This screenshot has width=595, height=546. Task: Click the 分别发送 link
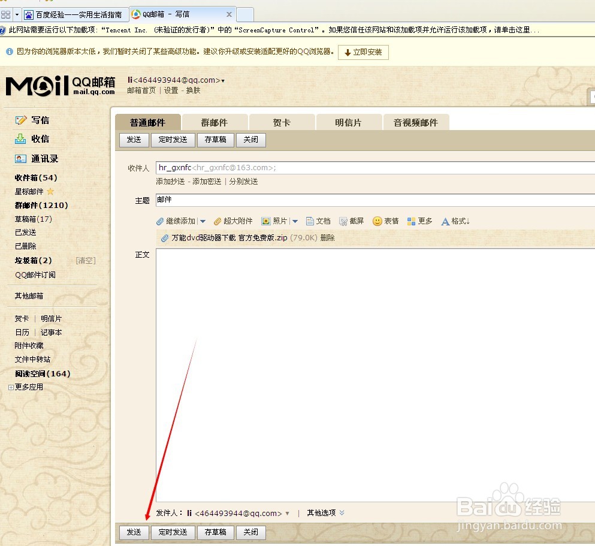tap(244, 182)
